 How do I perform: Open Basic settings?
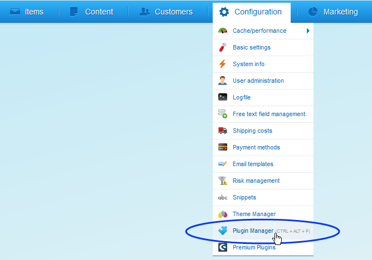point(263,48)
